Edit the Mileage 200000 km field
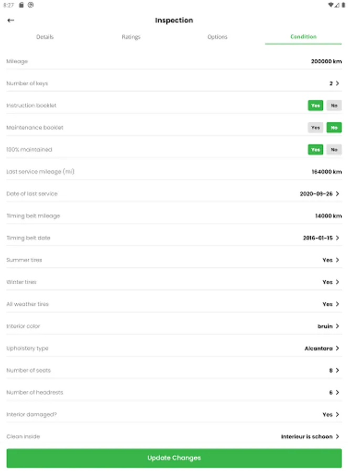The width and height of the screenshot is (348, 473). (326, 61)
